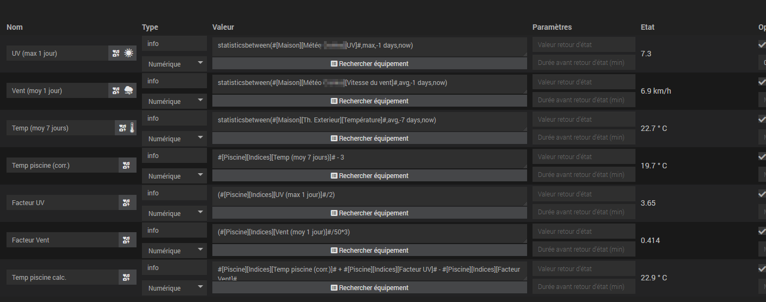Toggle the options checkbox in the Temp (moy 7 jours) row

click(x=762, y=120)
